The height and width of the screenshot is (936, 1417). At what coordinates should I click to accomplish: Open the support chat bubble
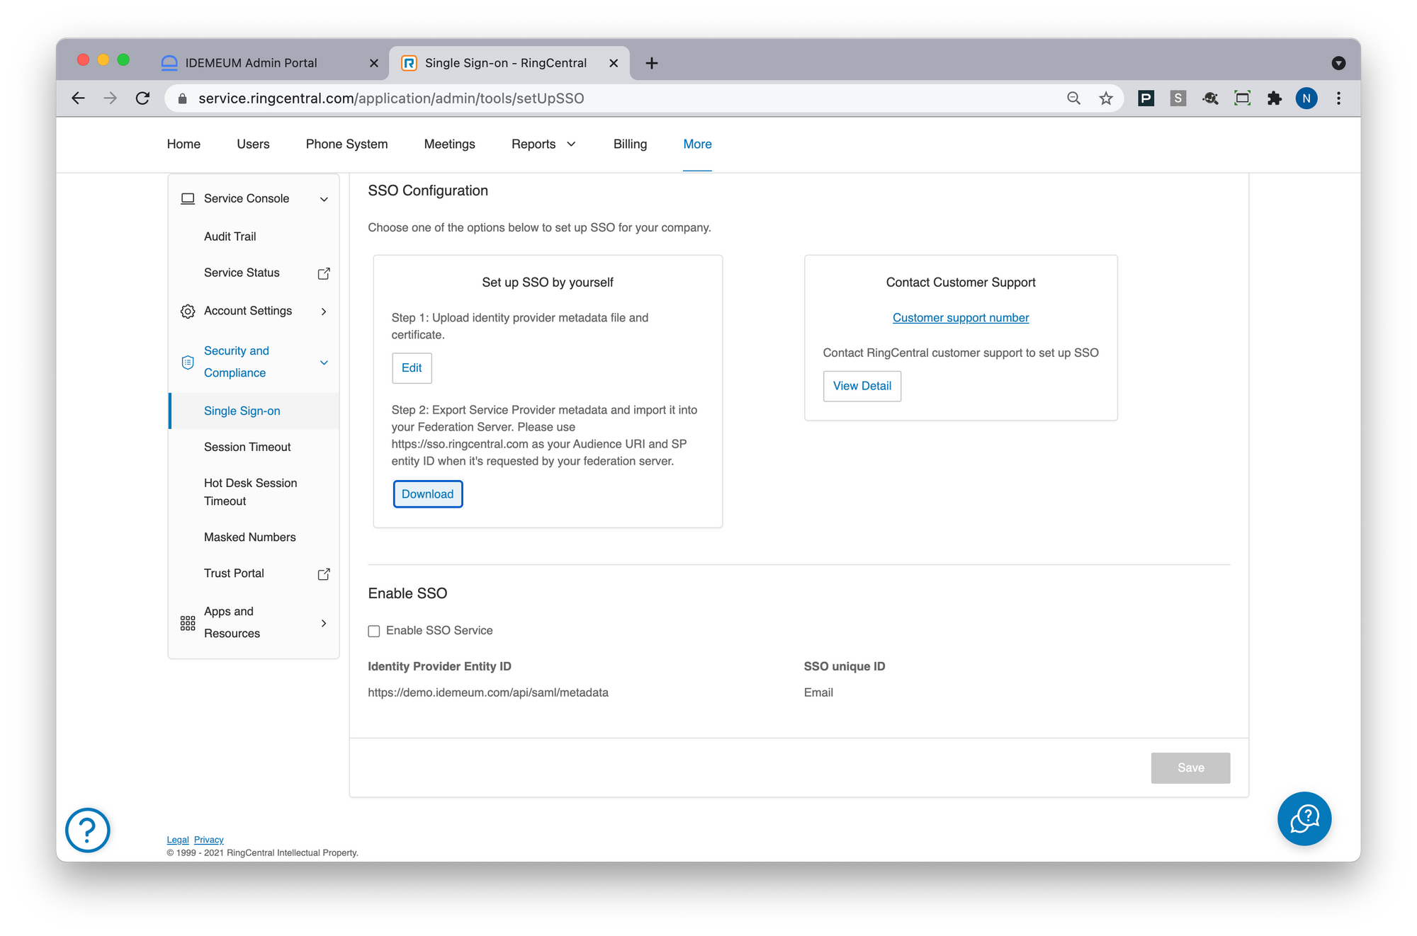pos(1304,818)
